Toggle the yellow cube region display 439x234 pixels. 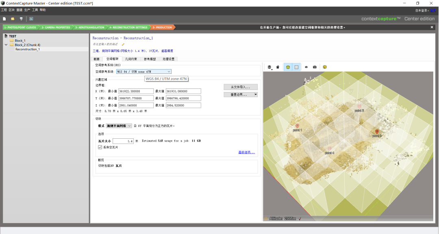[x=288, y=67]
